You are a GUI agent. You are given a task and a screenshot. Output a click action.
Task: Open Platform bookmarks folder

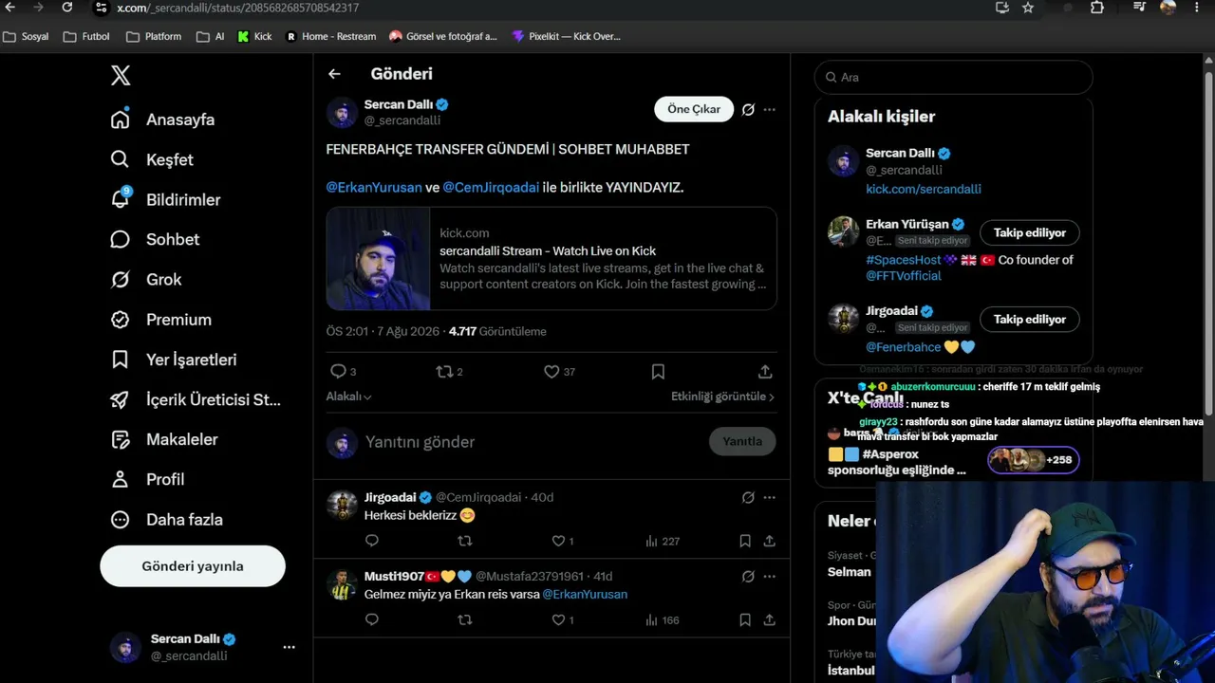click(x=154, y=36)
